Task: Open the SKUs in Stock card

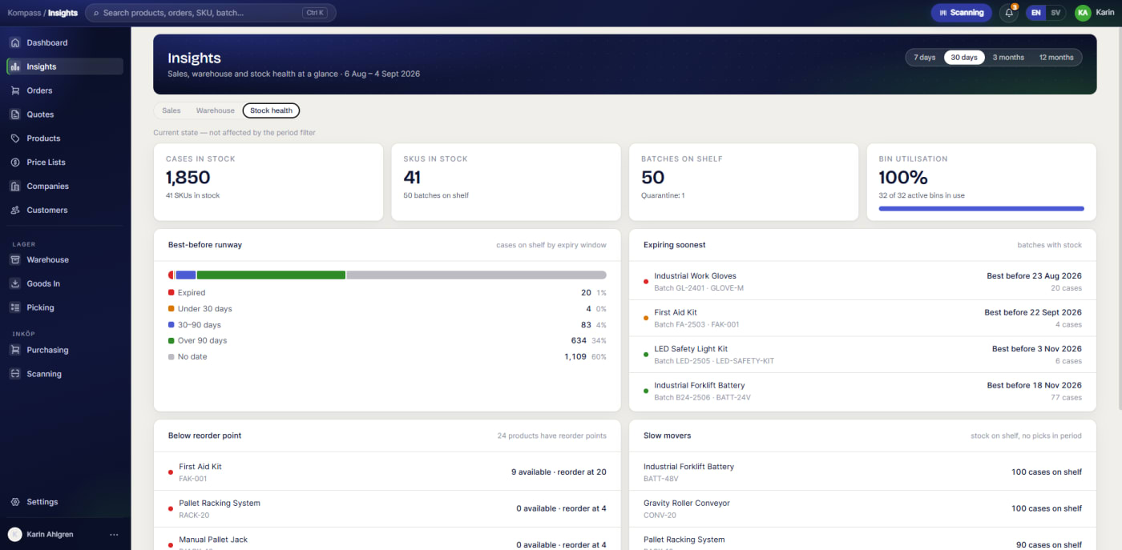Action: click(506, 182)
